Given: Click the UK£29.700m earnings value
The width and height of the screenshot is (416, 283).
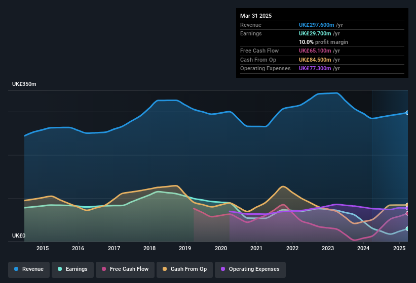Looking at the screenshot, I should (315, 33).
